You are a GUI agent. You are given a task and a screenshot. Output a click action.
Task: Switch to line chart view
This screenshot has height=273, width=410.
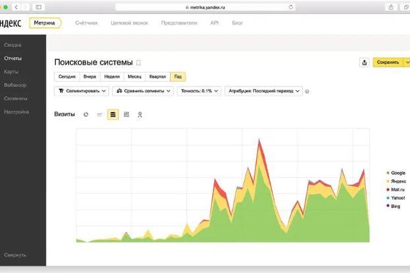coord(99,115)
